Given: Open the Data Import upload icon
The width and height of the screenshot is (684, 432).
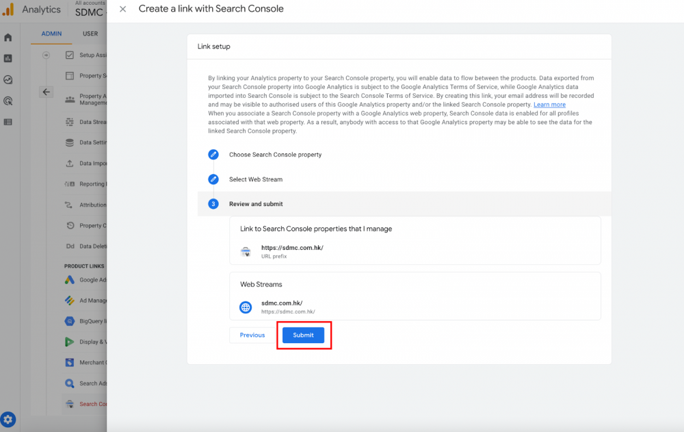Looking at the screenshot, I should pos(69,164).
